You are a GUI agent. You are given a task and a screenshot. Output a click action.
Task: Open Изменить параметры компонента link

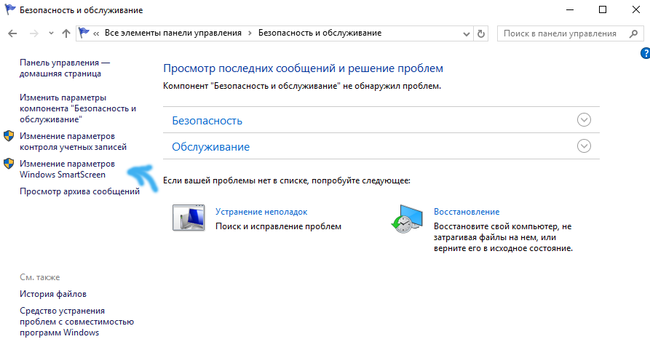[78, 108]
